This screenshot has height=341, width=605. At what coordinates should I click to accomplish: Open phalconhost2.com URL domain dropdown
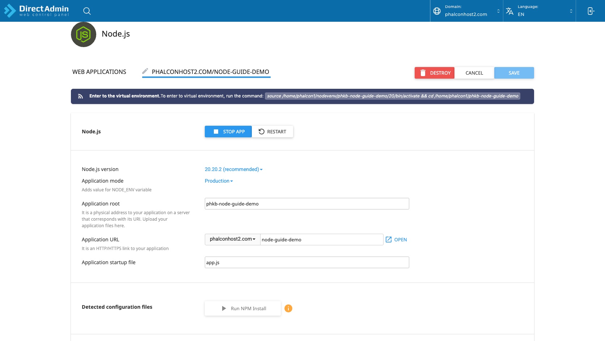(233, 239)
